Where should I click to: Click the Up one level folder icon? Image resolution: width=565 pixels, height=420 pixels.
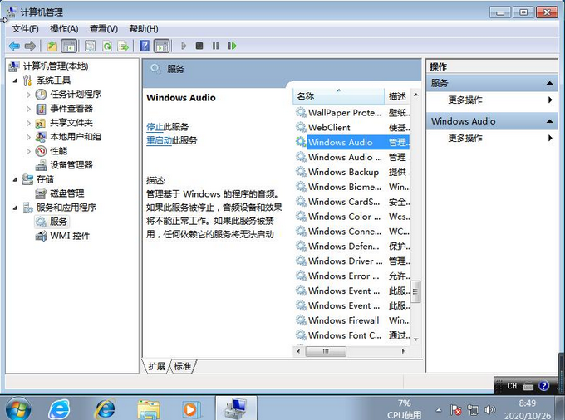52,46
